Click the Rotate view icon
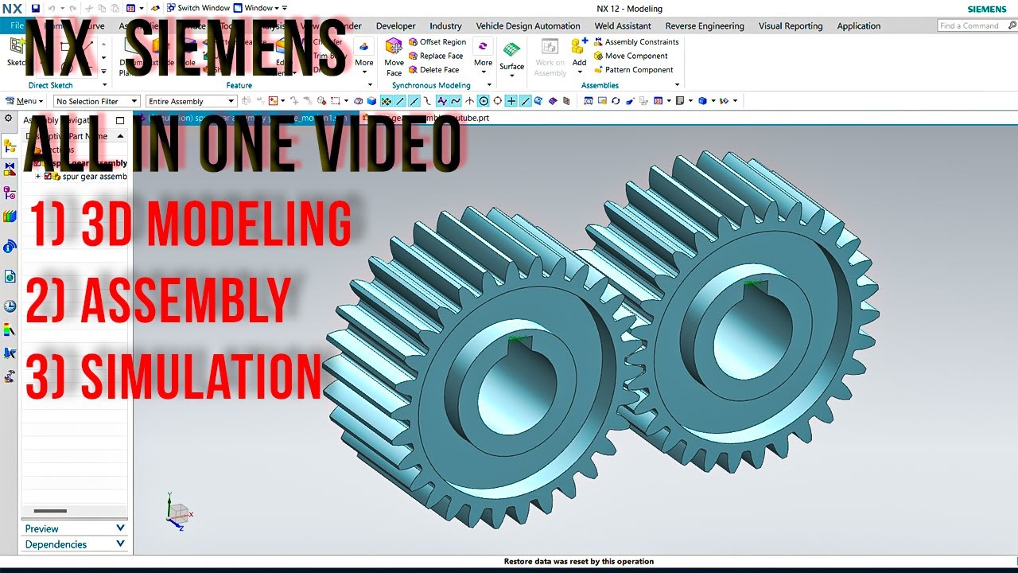 [616, 101]
